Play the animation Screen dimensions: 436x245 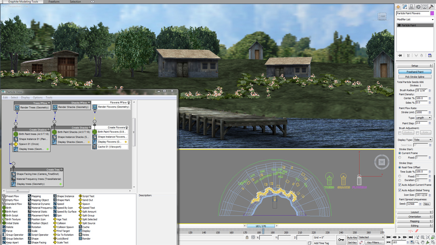point(400,237)
